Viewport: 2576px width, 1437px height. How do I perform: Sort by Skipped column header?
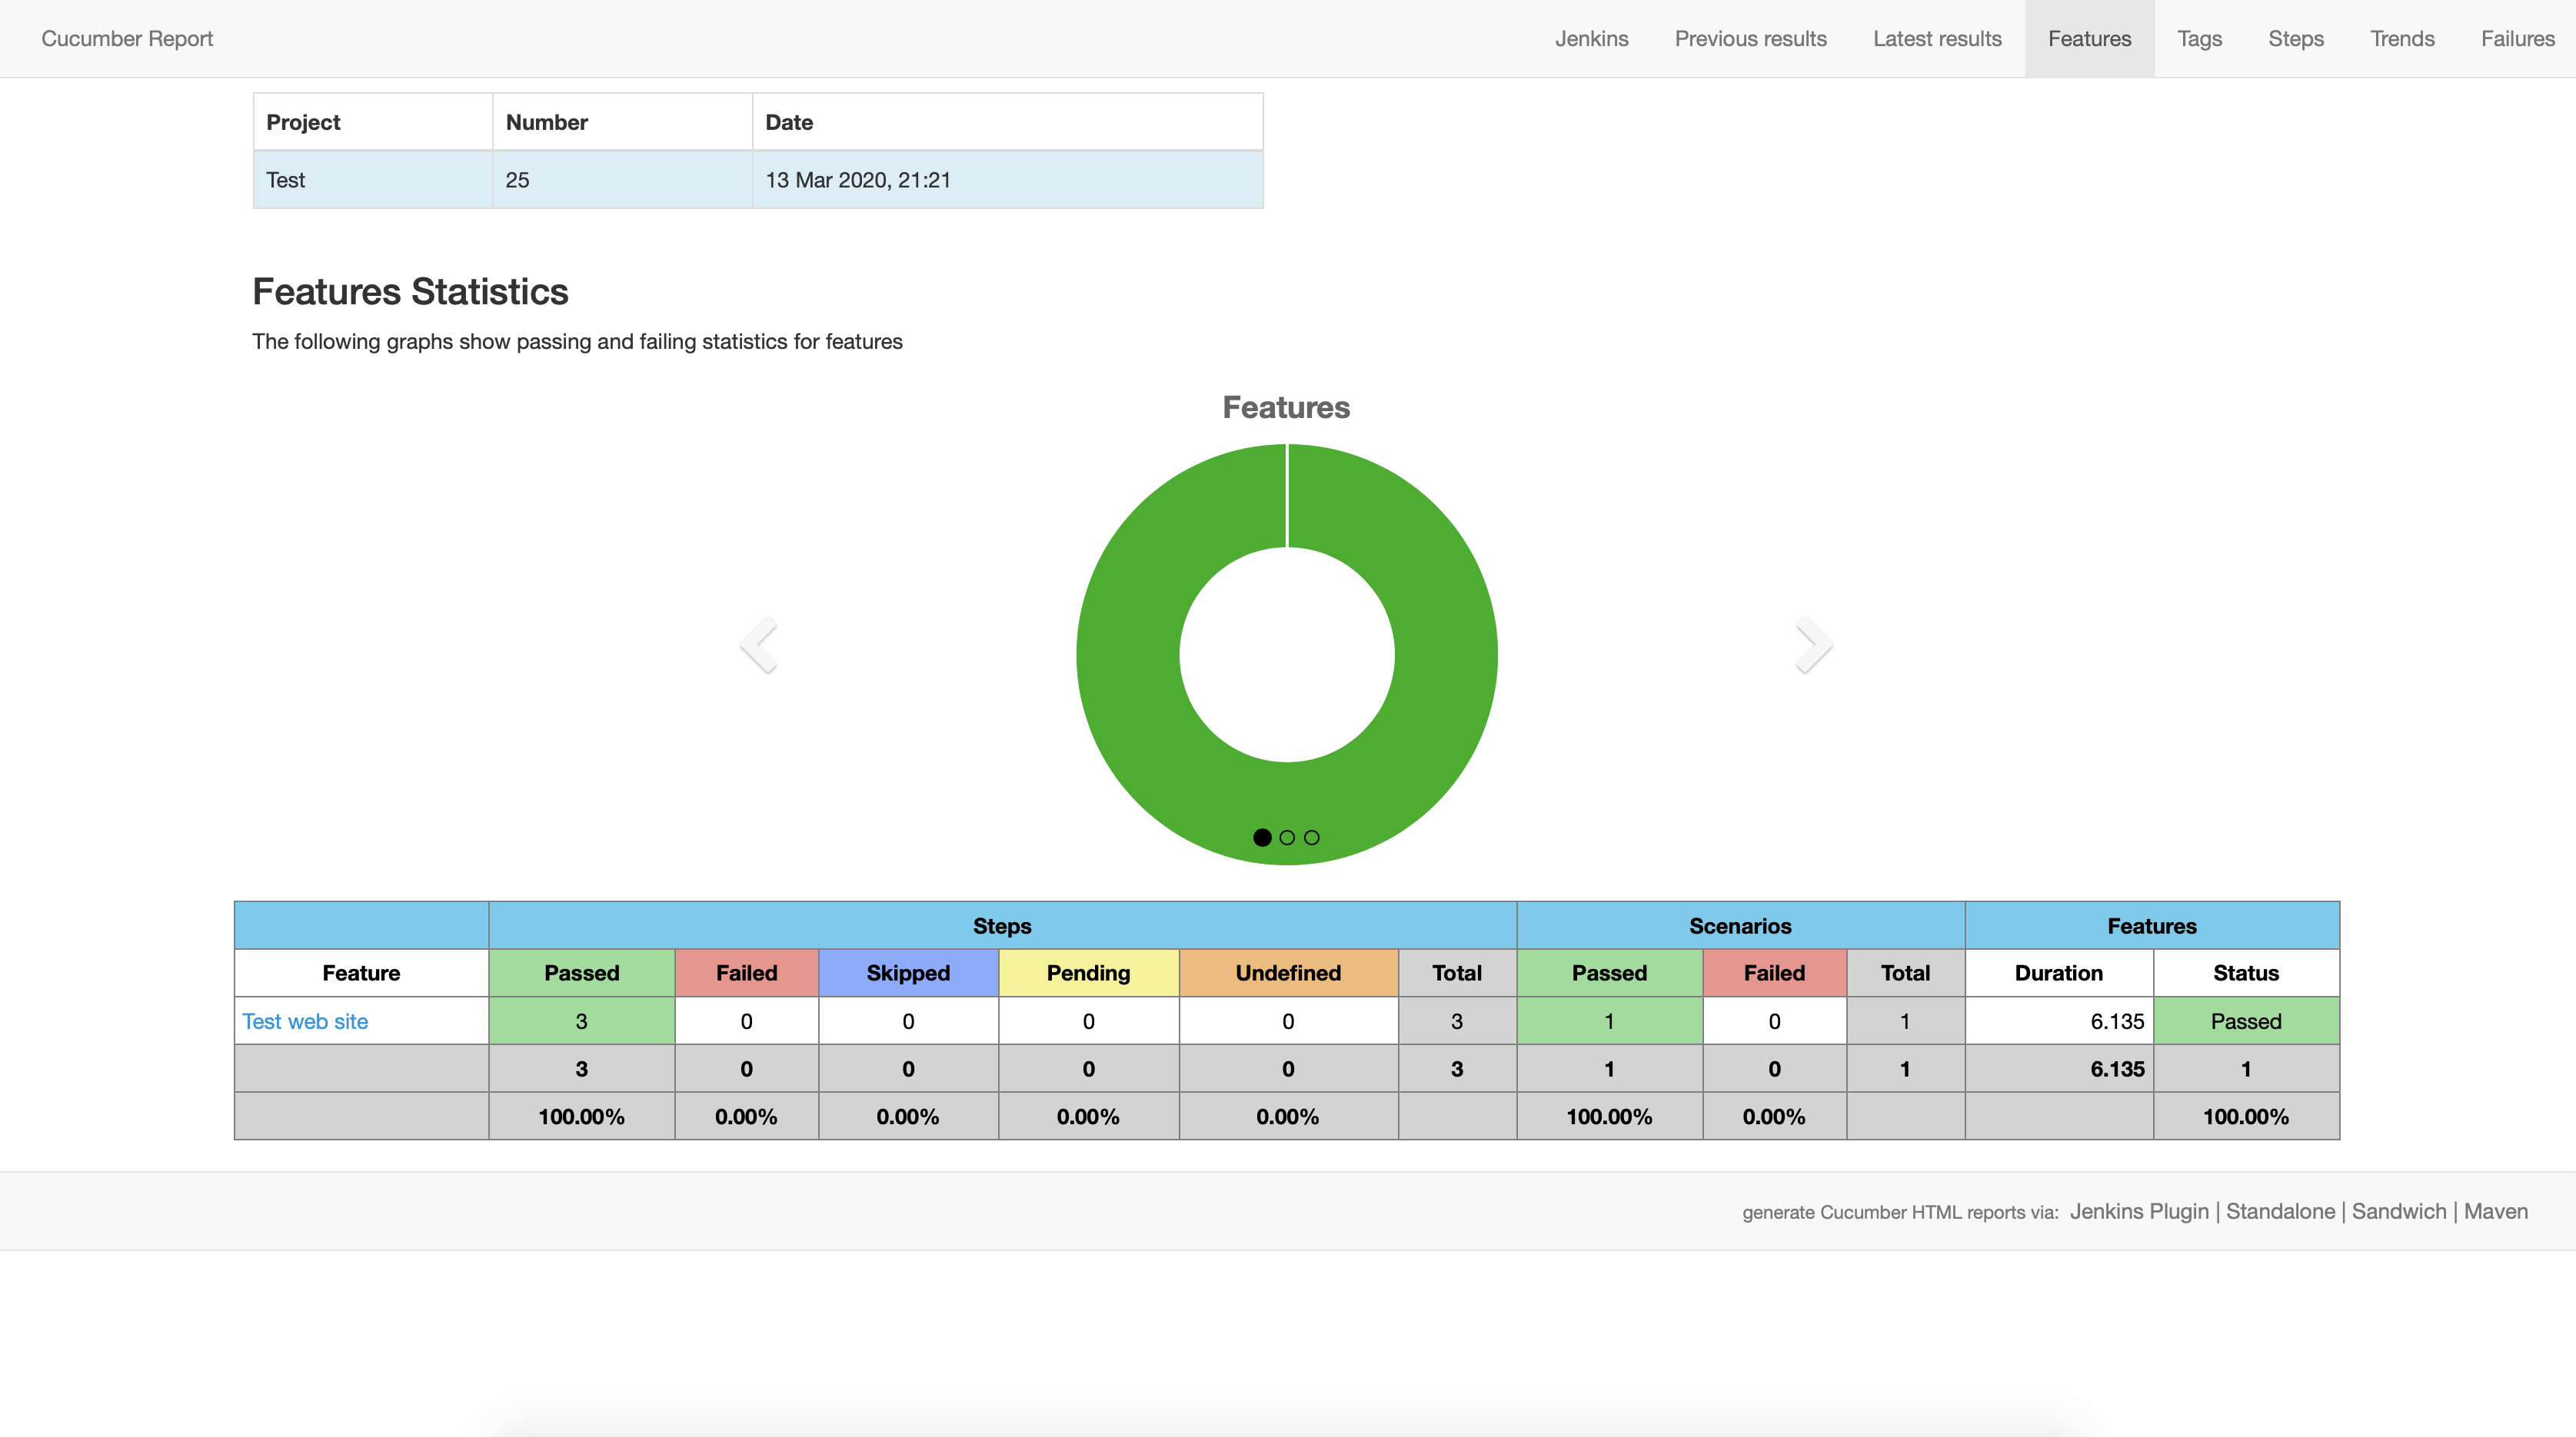pos(908,974)
